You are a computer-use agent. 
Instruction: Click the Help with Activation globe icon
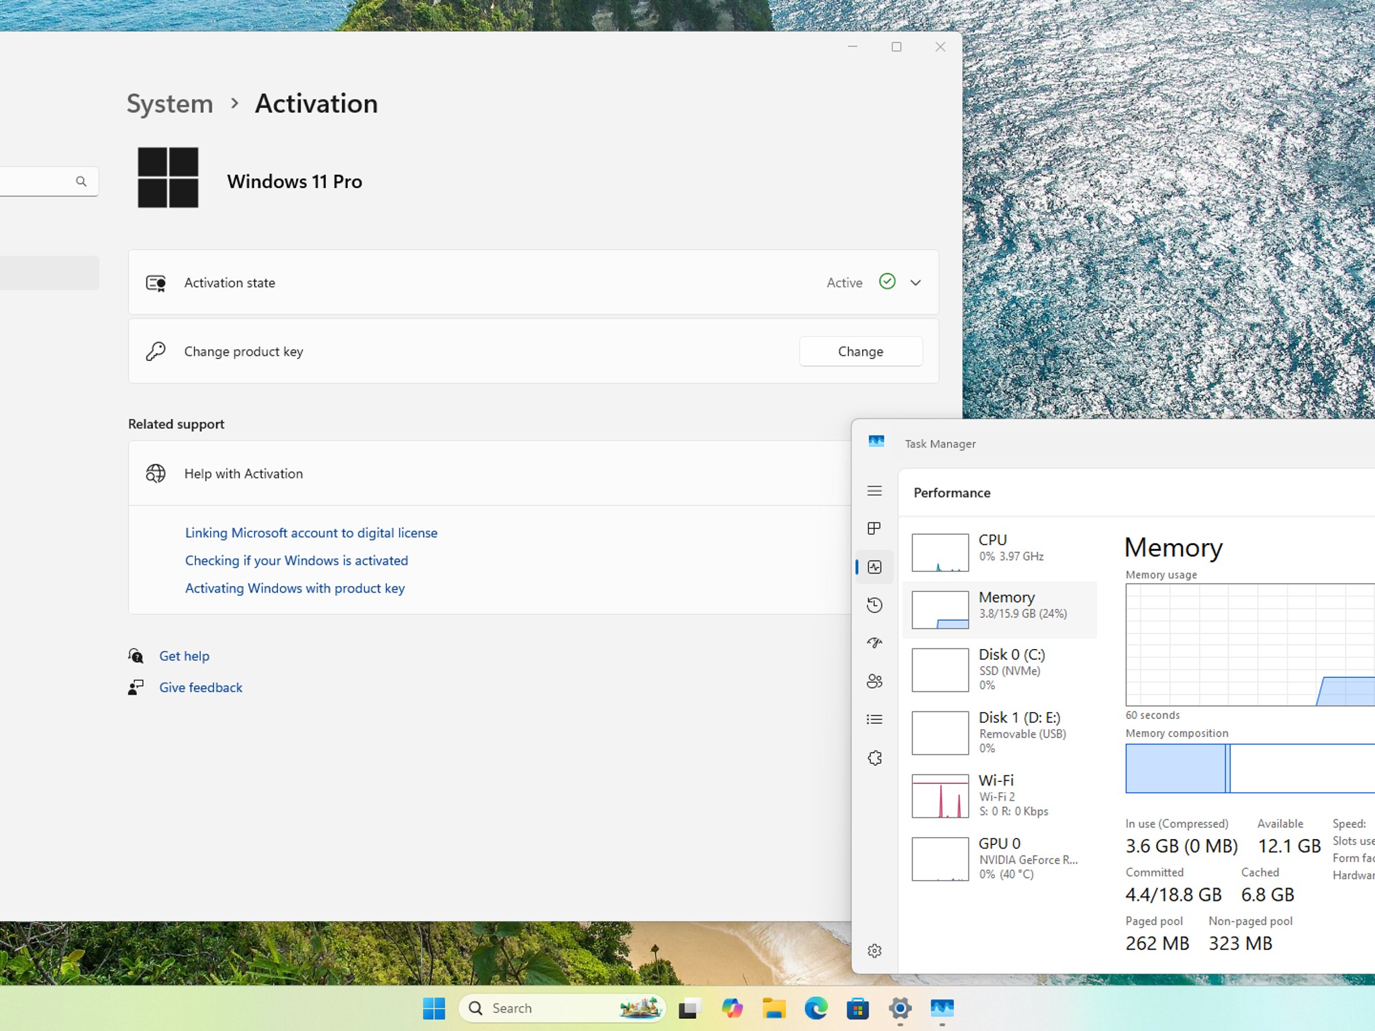click(156, 473)
